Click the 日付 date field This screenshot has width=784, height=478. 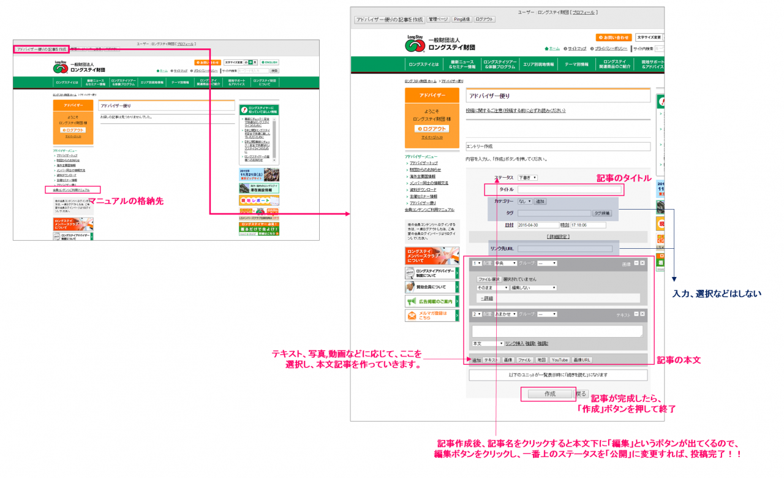coord(538,225)
